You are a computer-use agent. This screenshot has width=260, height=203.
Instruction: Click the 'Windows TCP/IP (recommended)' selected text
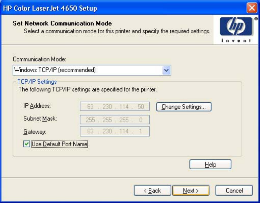tap(55, 70)
